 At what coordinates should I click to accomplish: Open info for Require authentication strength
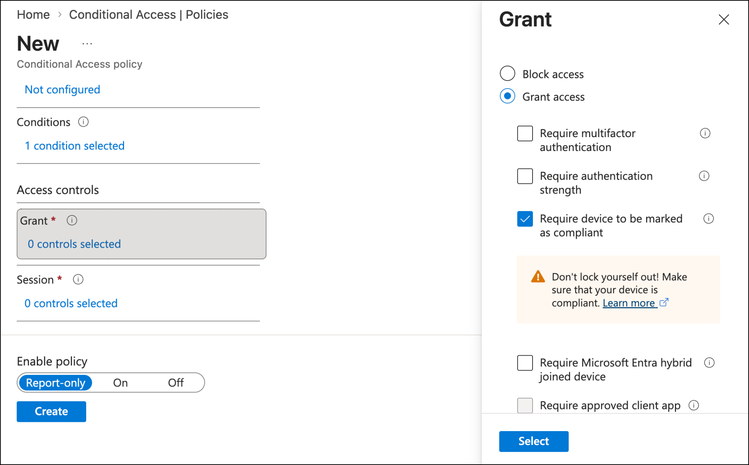pyautogui.click(x=704, y=176)
